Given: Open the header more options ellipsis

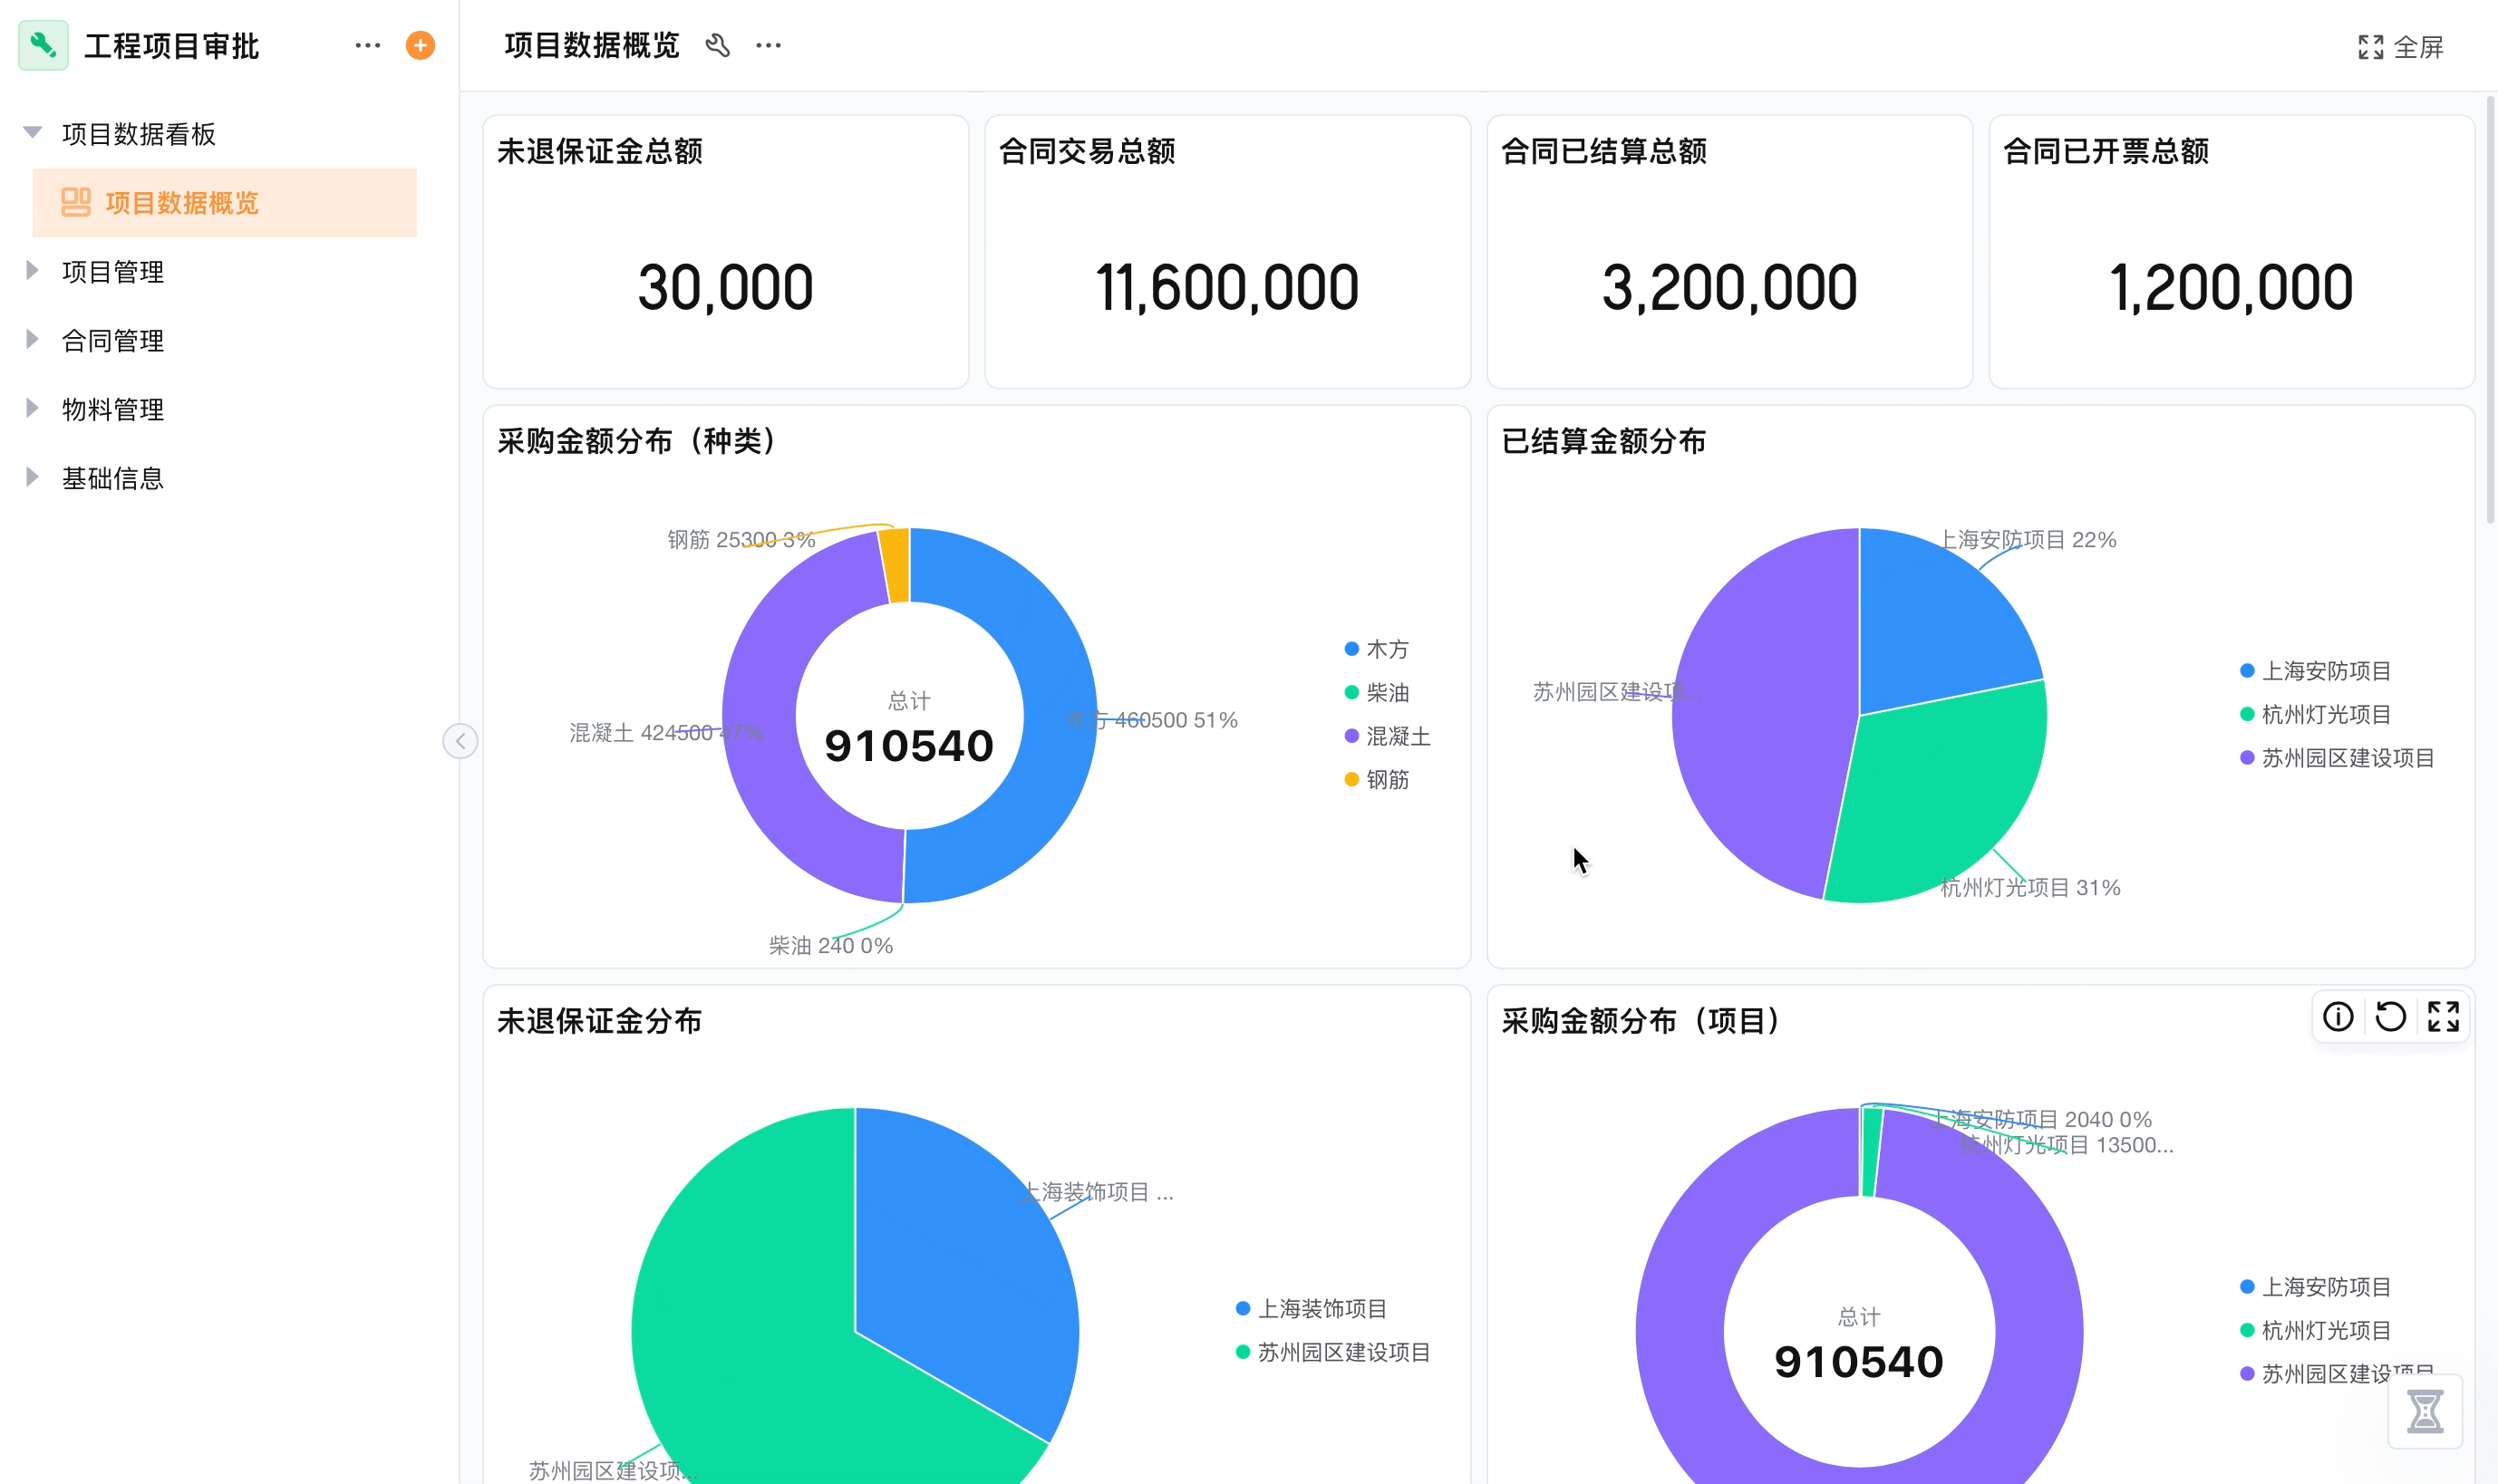Looking at the screenshot, I should 769,46.
